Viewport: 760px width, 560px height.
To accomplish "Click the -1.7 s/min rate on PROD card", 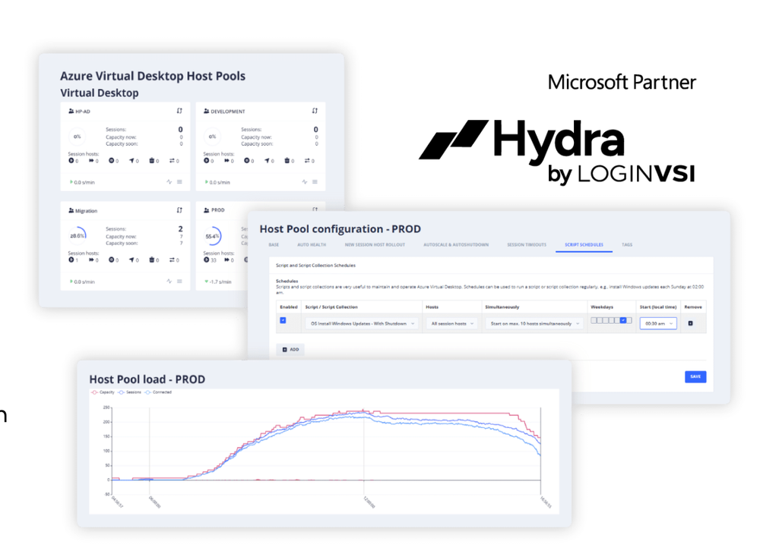I will pyautogui.click(x=220, y=282).
